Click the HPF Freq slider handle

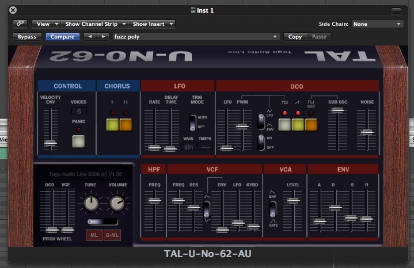pyautogui.click(x=155, y=201)
